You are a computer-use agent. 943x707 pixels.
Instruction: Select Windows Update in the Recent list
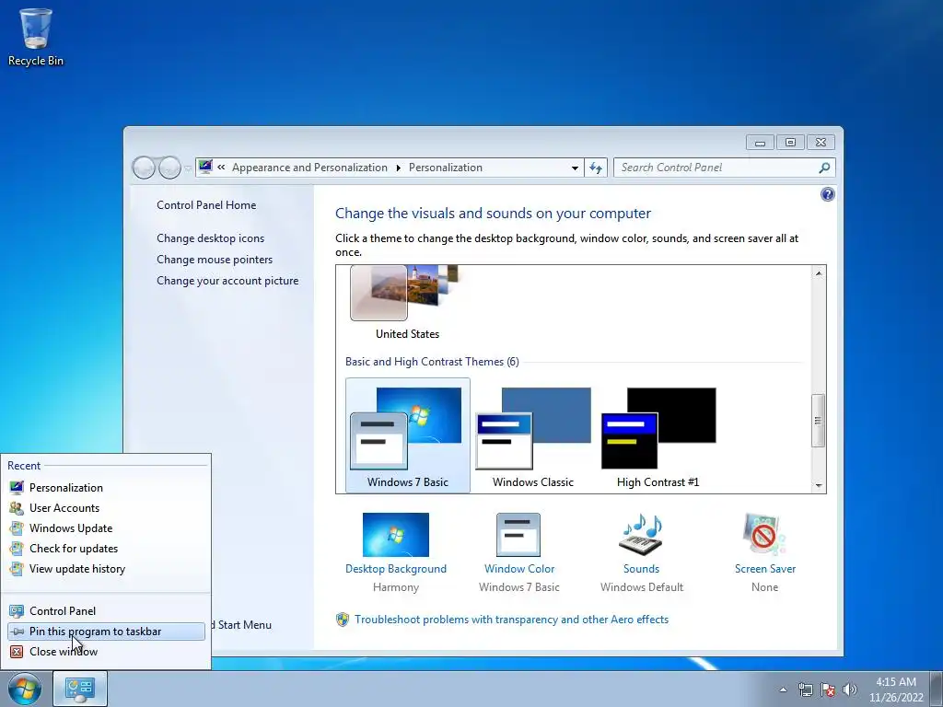(x=106, y=528)
